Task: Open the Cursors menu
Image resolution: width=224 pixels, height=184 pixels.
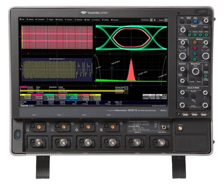Action: pos(69,19)
